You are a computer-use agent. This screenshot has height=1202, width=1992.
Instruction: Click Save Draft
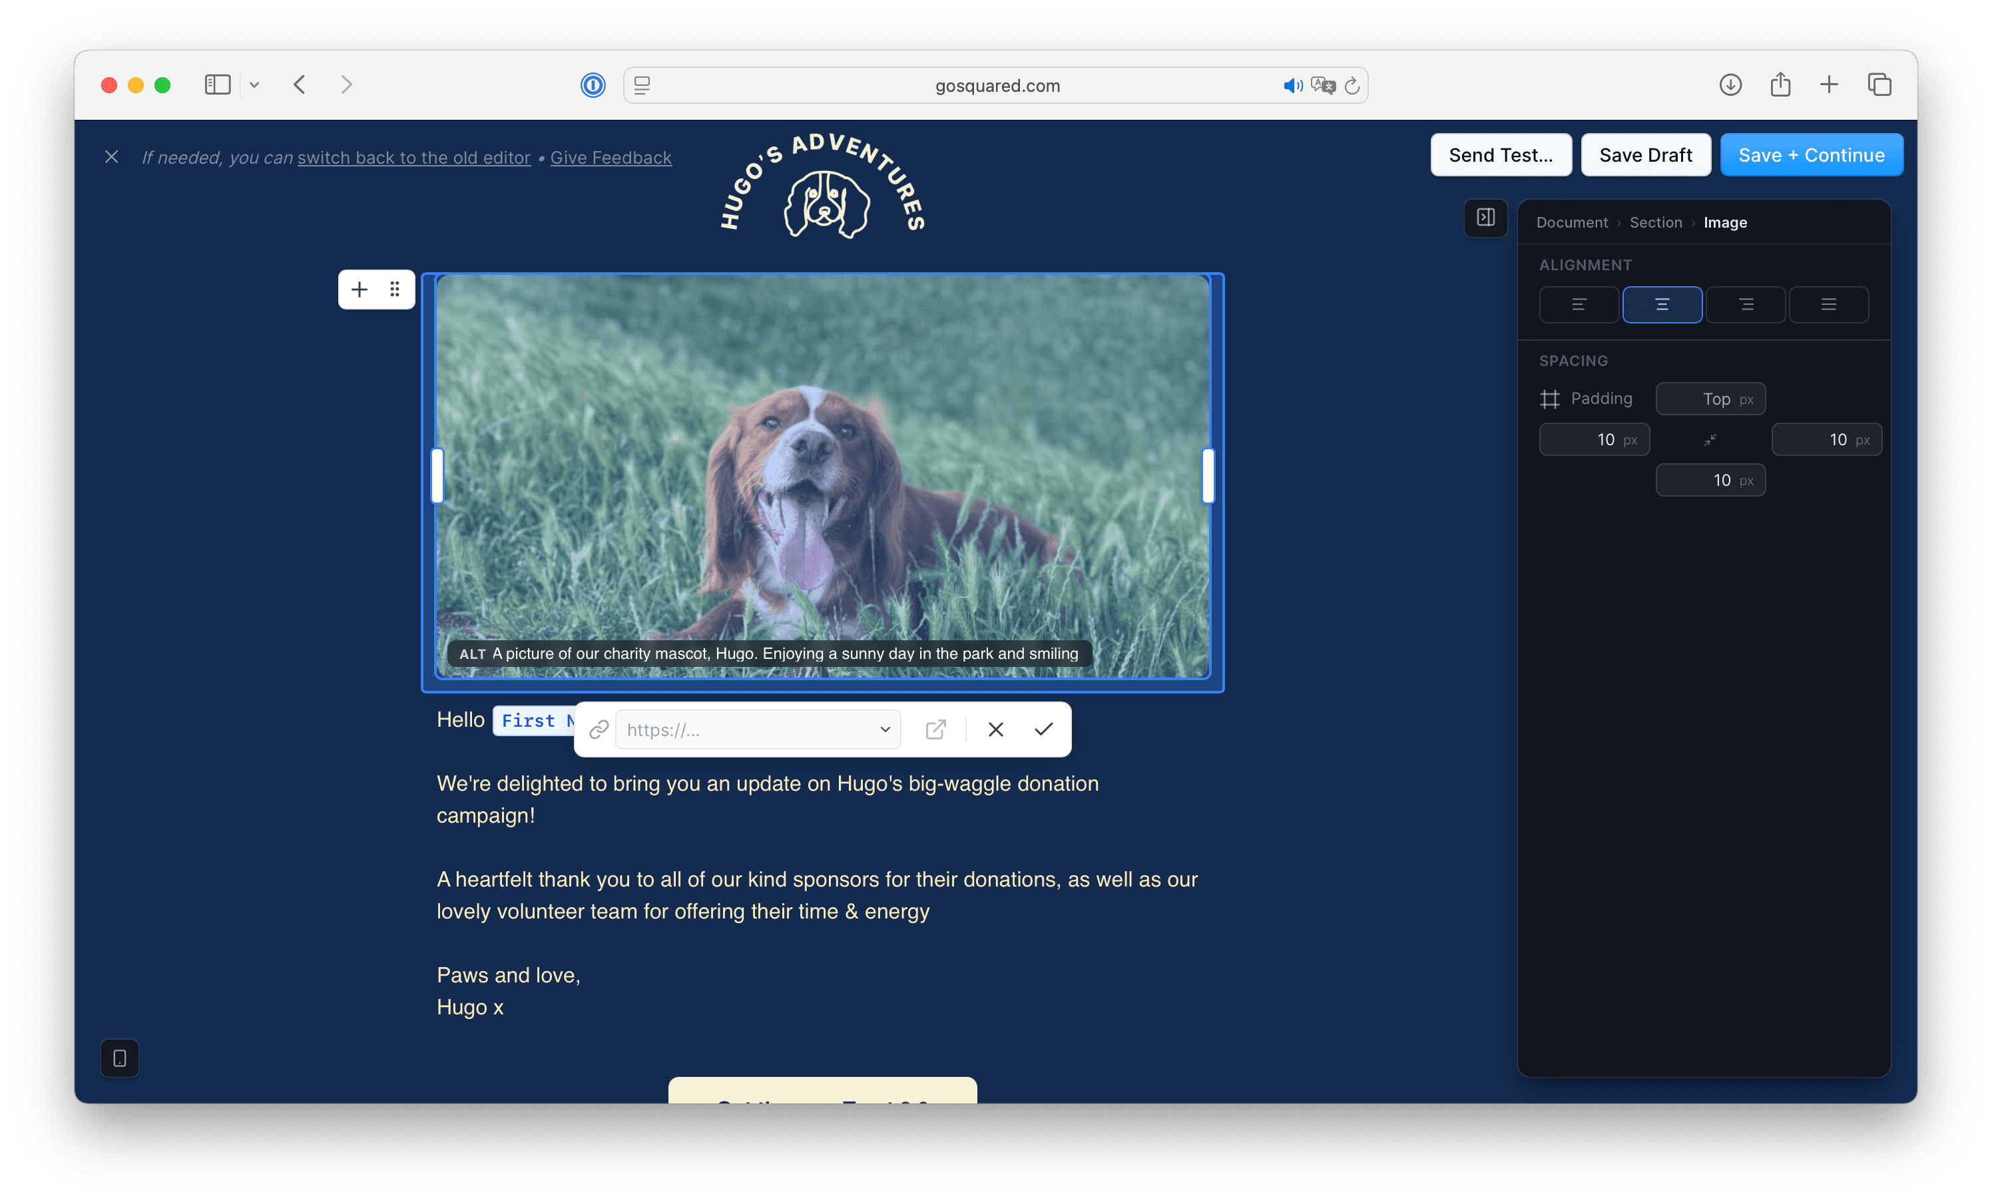1645,154
